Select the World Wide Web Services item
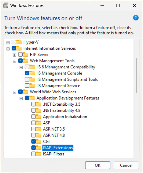The height and width of the screenshot is (173, 143). click(53, 92)
